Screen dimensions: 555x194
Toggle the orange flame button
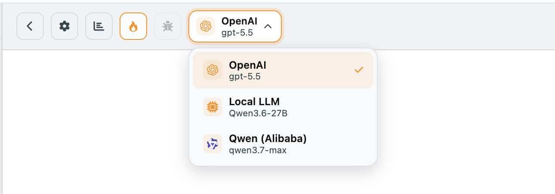(x=133, y=26)
